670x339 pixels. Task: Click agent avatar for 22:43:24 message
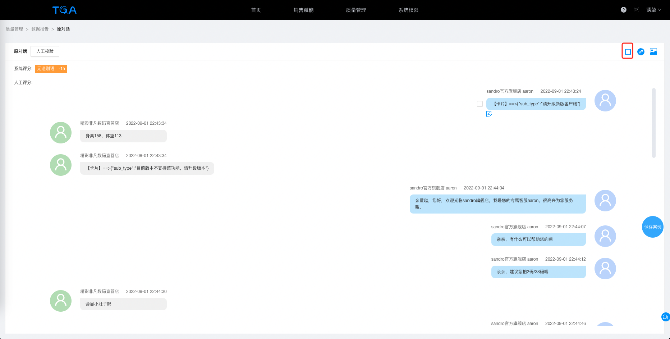[605, 101]
